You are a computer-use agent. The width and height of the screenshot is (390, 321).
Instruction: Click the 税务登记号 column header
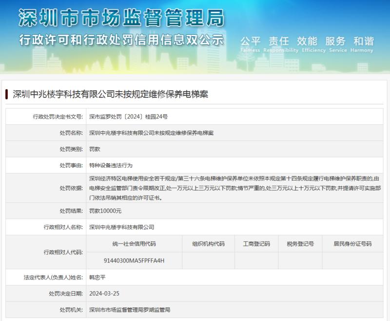(x=300, y=244)
